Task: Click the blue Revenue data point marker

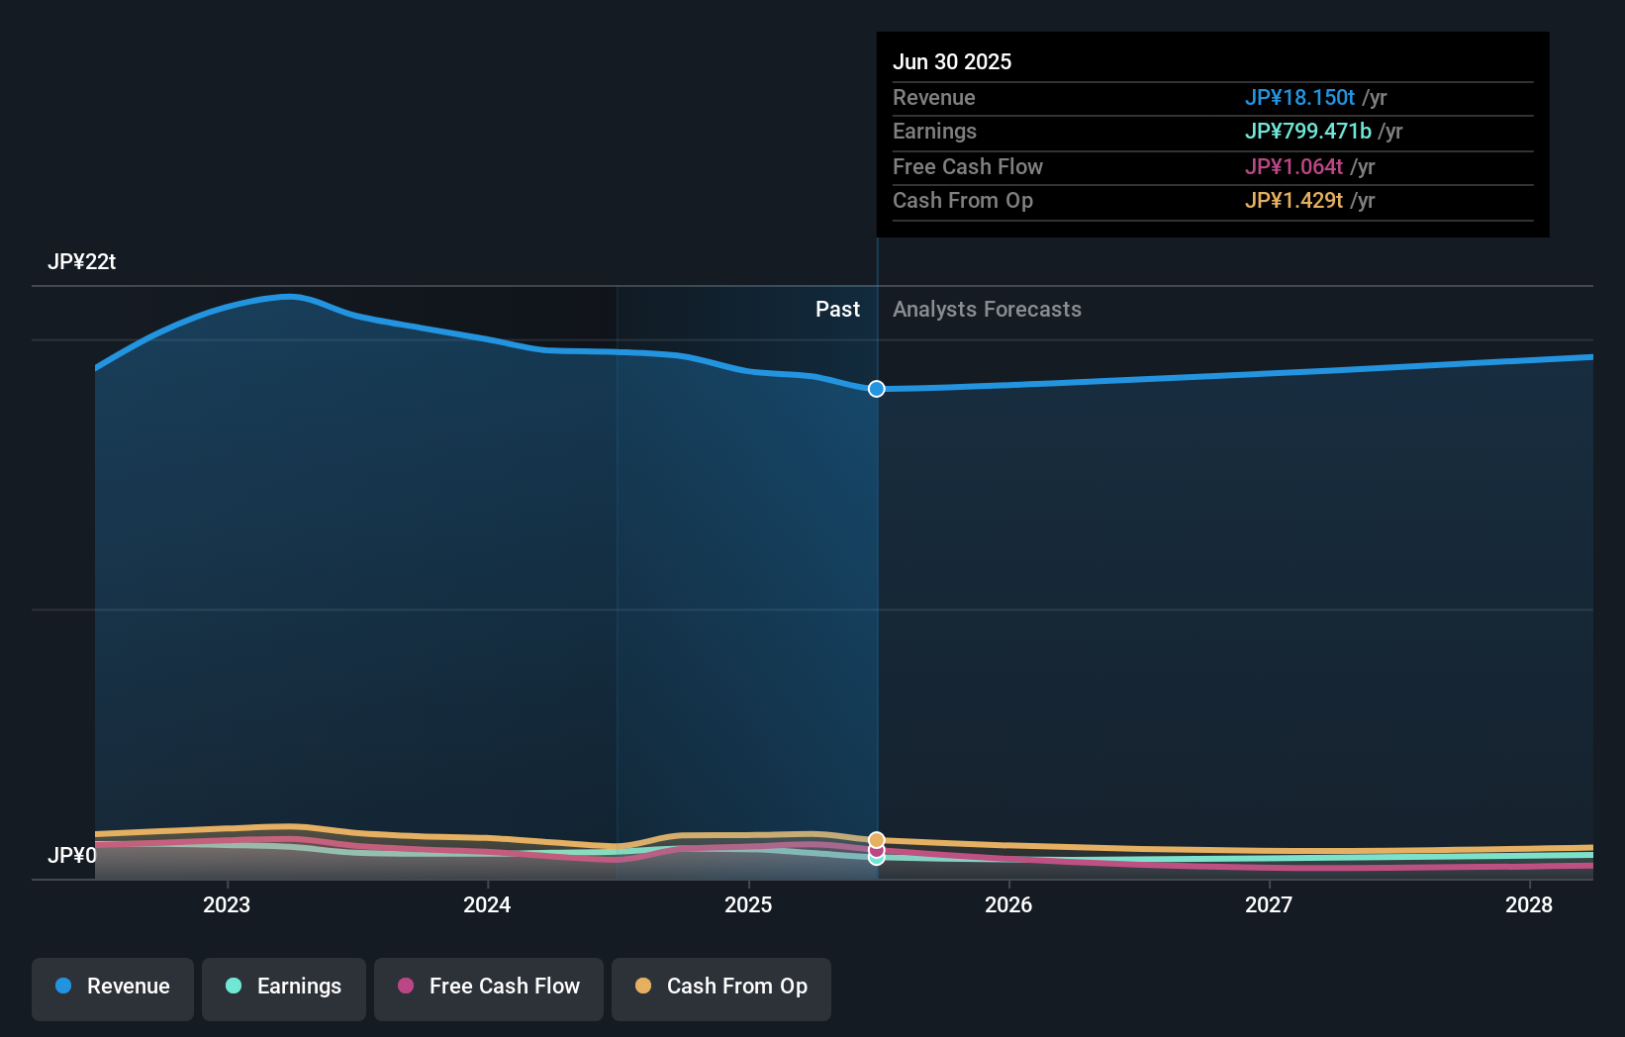Action: click(877, 389)
